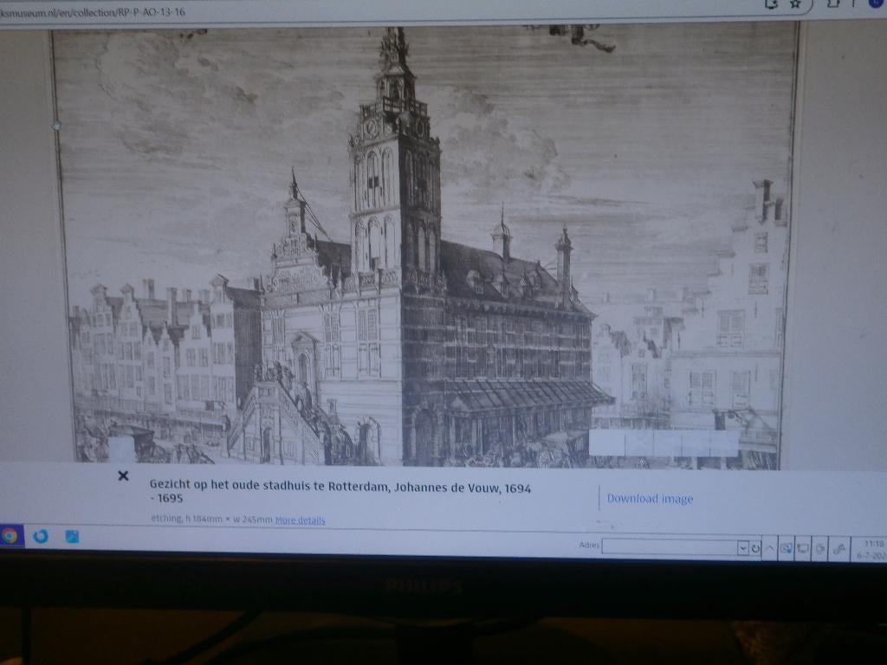Open the blue square app on taskbar
887x665 pixels.
(x=72, y=537)
